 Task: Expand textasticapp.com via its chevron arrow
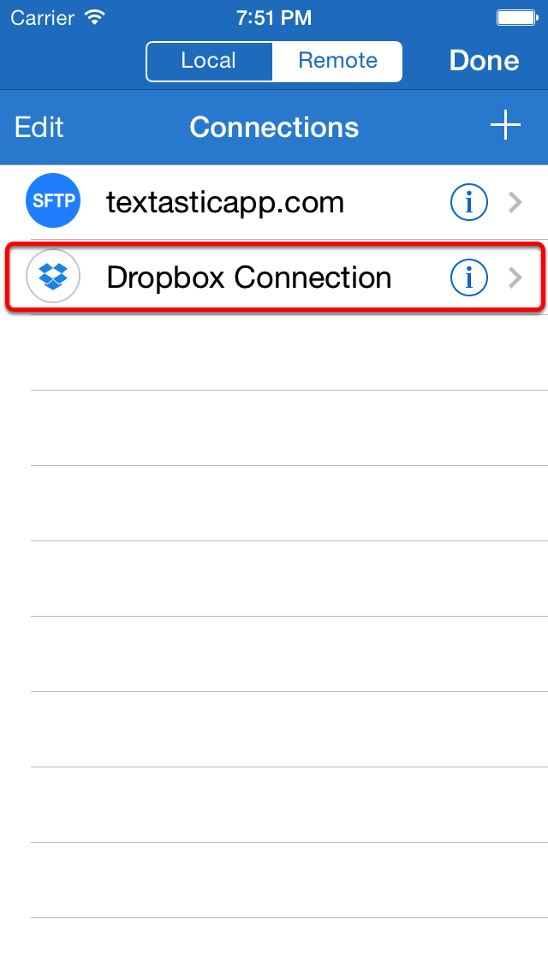coord(515,202)
